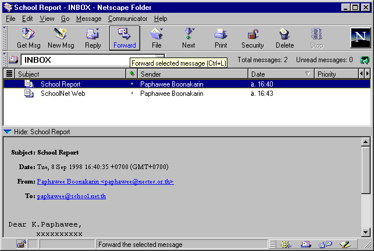
Task: Select the SchoolNet Web message row
Action: [x=187, y=93]
